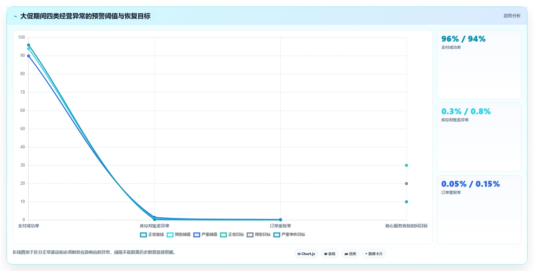Click the y-axis value 100

(21, 37)
